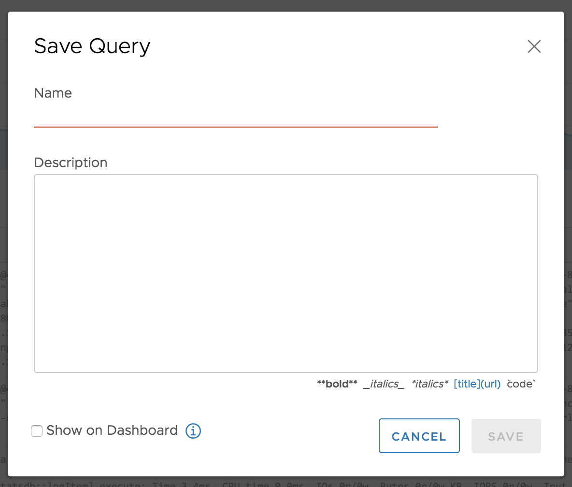
Task: Enable the Show on Dashboard checkbox
Action: (37, 431)
